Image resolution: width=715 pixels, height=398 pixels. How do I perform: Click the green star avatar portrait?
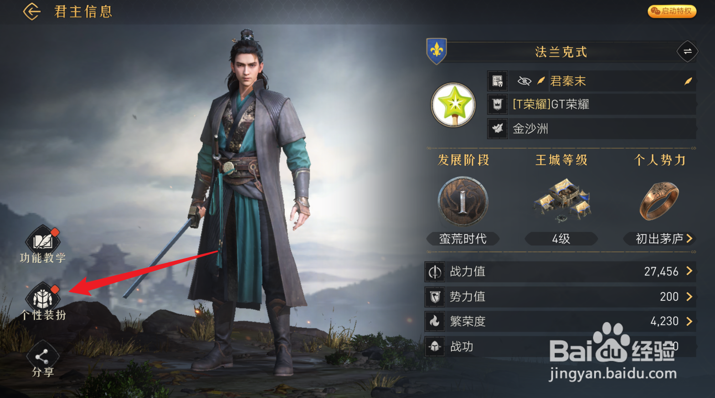pyautogui.click(x=453, y=105)
